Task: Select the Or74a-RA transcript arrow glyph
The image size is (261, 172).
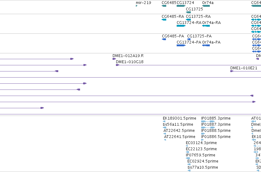Action: pos(206,26)
